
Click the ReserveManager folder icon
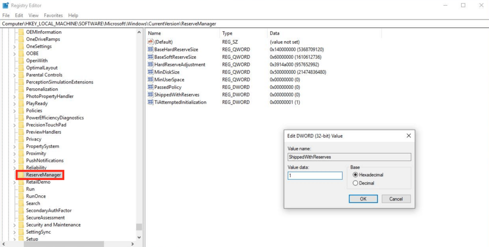(x=20, y=175)
